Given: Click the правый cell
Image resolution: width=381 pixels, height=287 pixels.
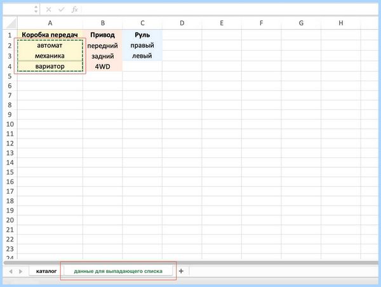Looking at the screenshot, I should click(142, 45).
